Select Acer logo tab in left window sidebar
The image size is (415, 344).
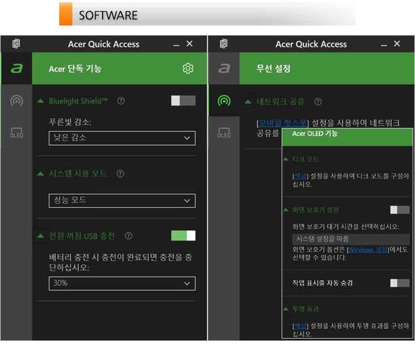click(x=17, y=69)
